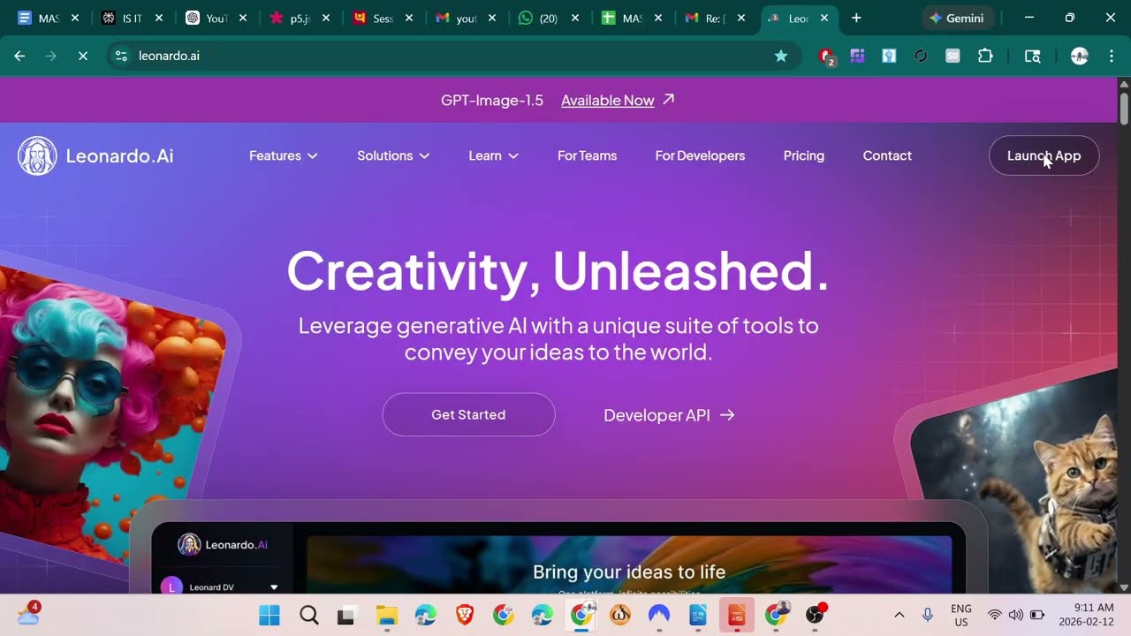Go to the Pricing page
The image size is (1131, 636).
tap(803, 155)
